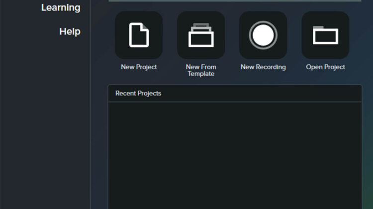This screenshot has height=209, width=373.
Task: Click the dark tile background behind Open Project icon
Action: pyautogui.click(x=343, y=52)
